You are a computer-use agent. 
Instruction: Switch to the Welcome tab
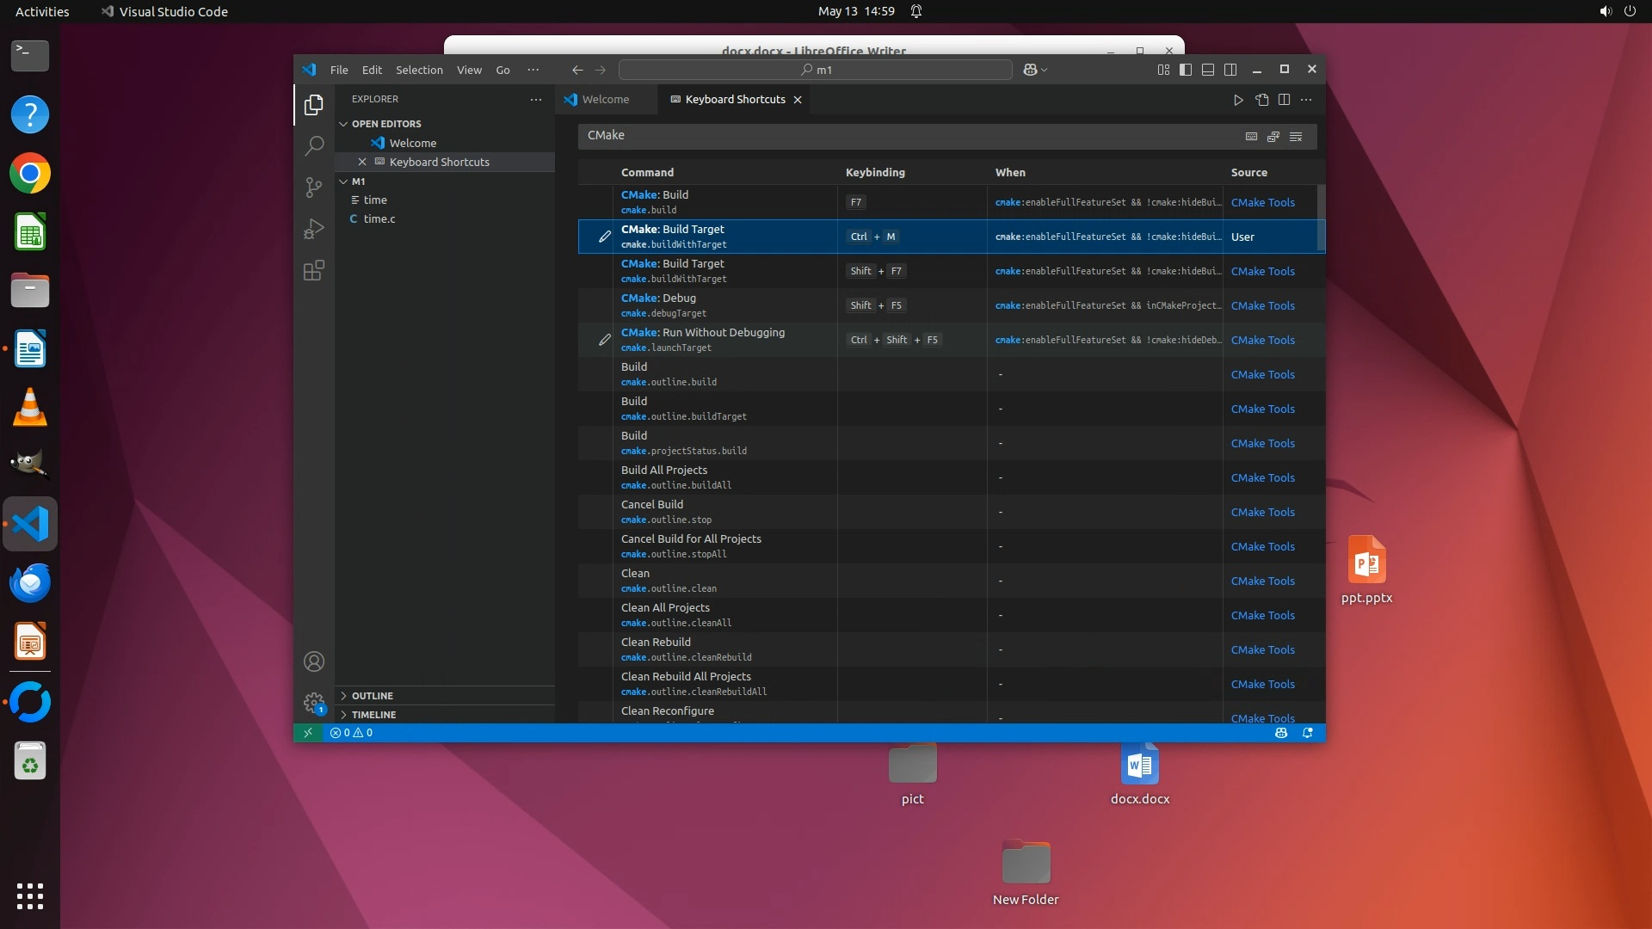coord(605,100)
